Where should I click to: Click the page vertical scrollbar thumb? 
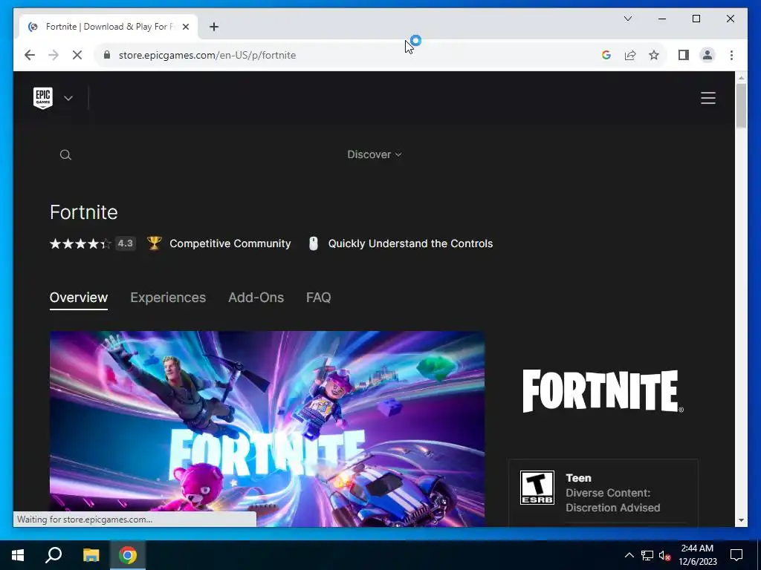(741, 105)
